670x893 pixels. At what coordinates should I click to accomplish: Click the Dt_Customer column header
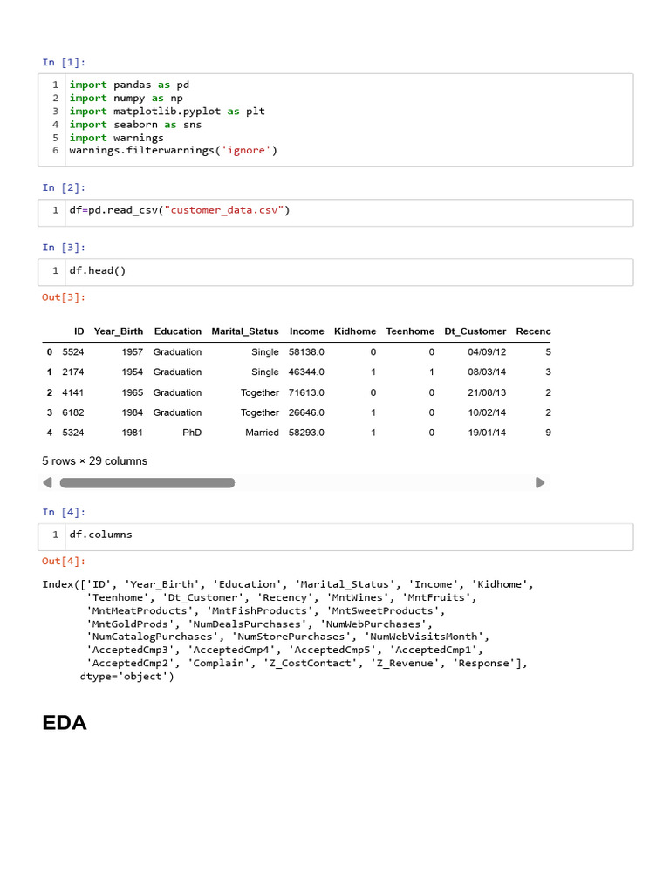tap(475, 331)
